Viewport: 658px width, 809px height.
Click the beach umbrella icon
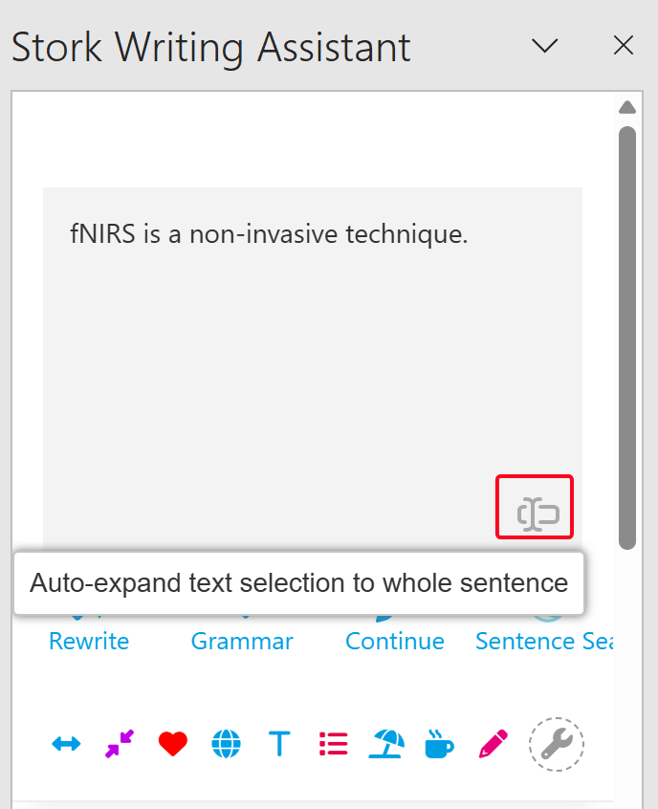pos(385,743)
